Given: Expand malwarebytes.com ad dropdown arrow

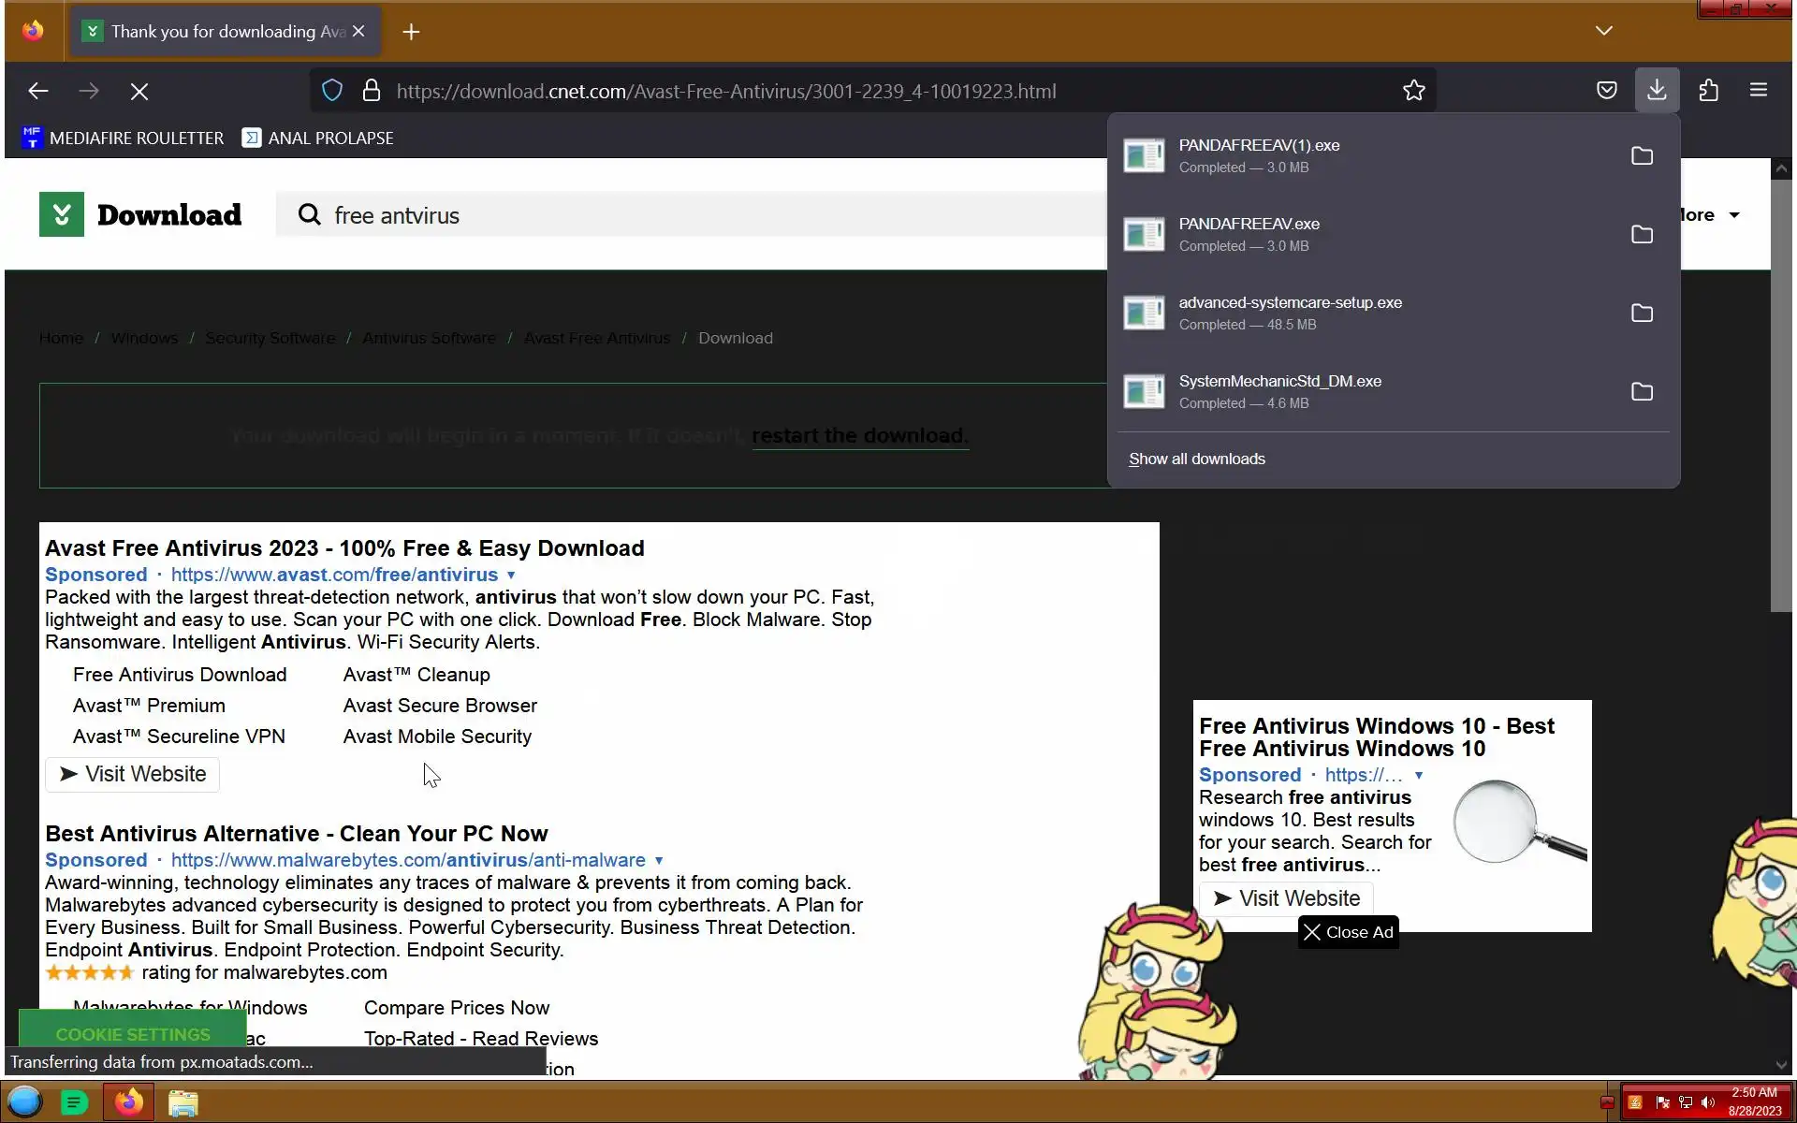Looking at the screenshot, I should point(659,861).
